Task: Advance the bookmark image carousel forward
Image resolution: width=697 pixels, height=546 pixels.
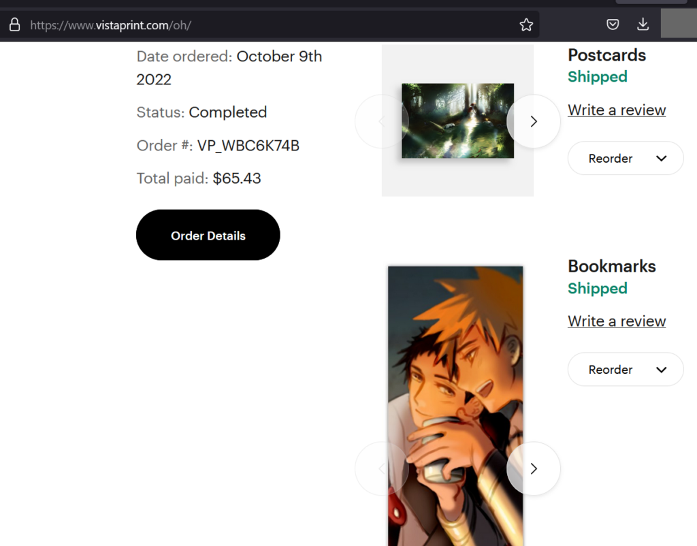Action: click(x=533, y=468)
